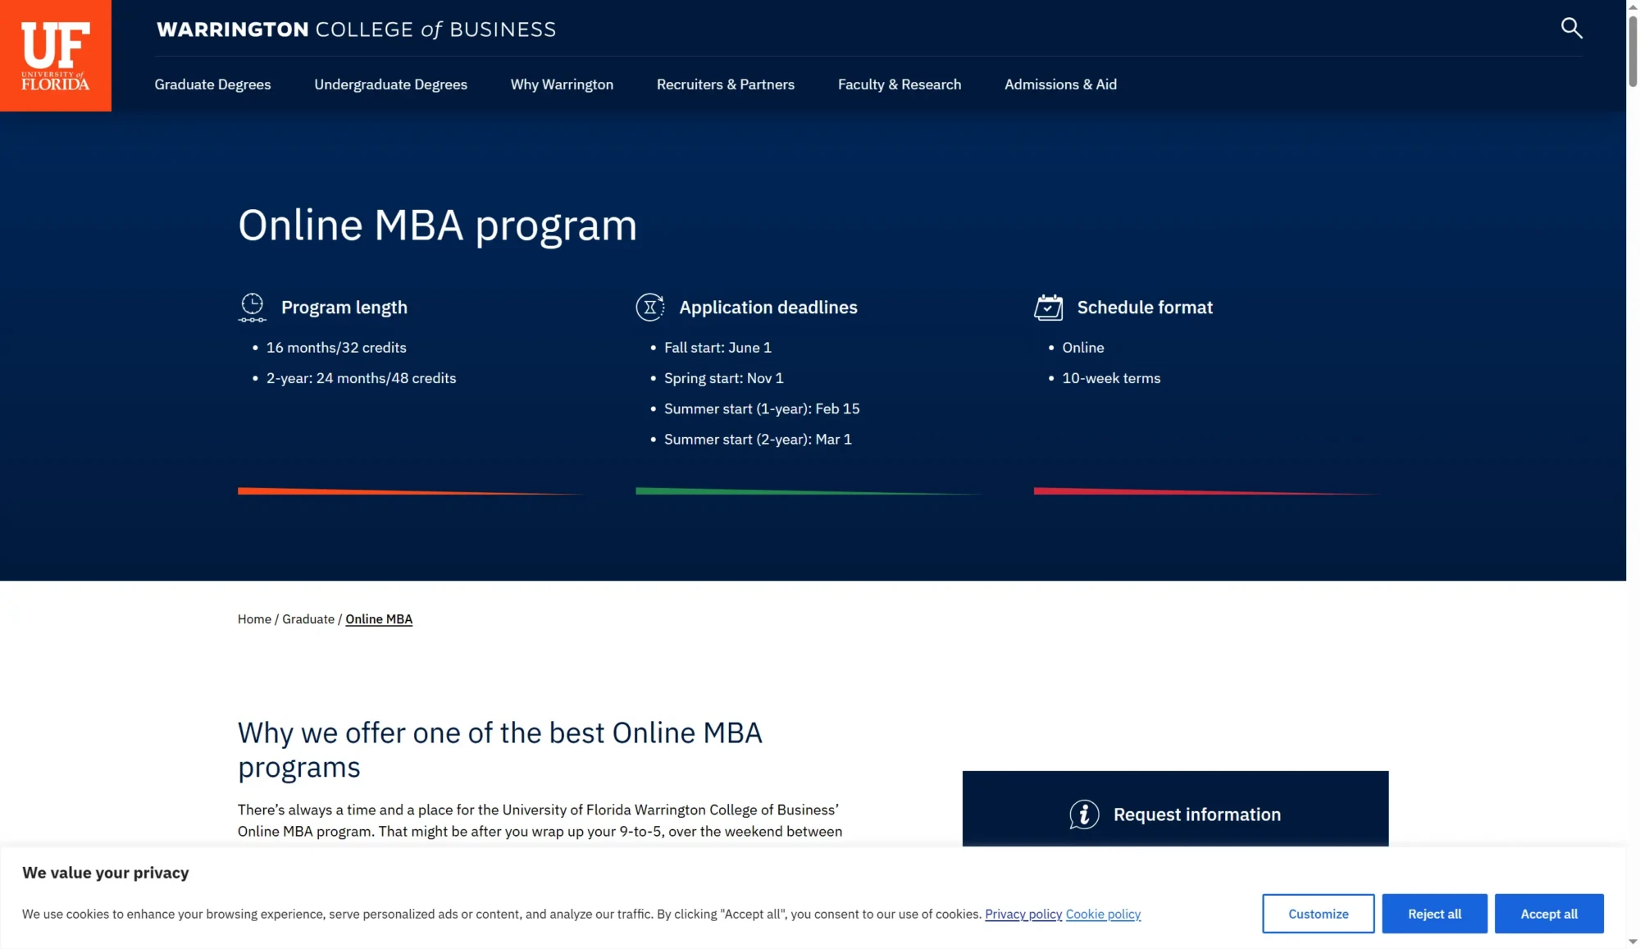1640x949 pixels.
Task: Click '10-week terms' text
Action: coord(1111,378)
